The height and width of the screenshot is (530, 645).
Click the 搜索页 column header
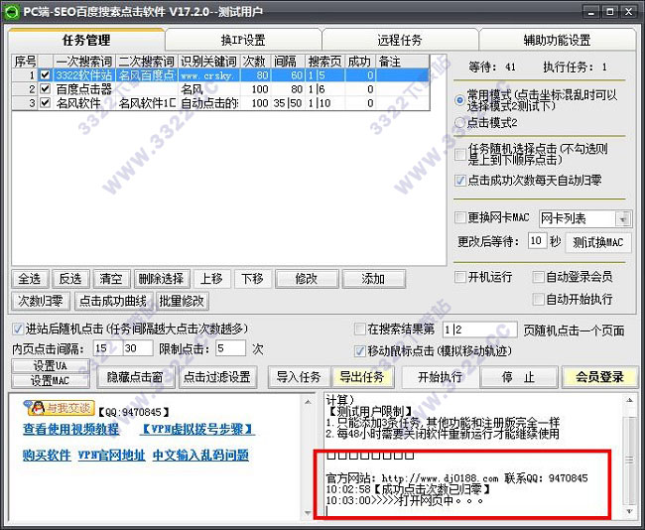(x=324, y=62)
